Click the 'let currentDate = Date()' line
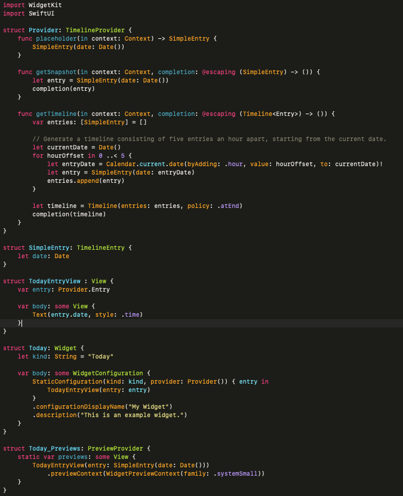403x496 pixels. click(x=76, y=148)
